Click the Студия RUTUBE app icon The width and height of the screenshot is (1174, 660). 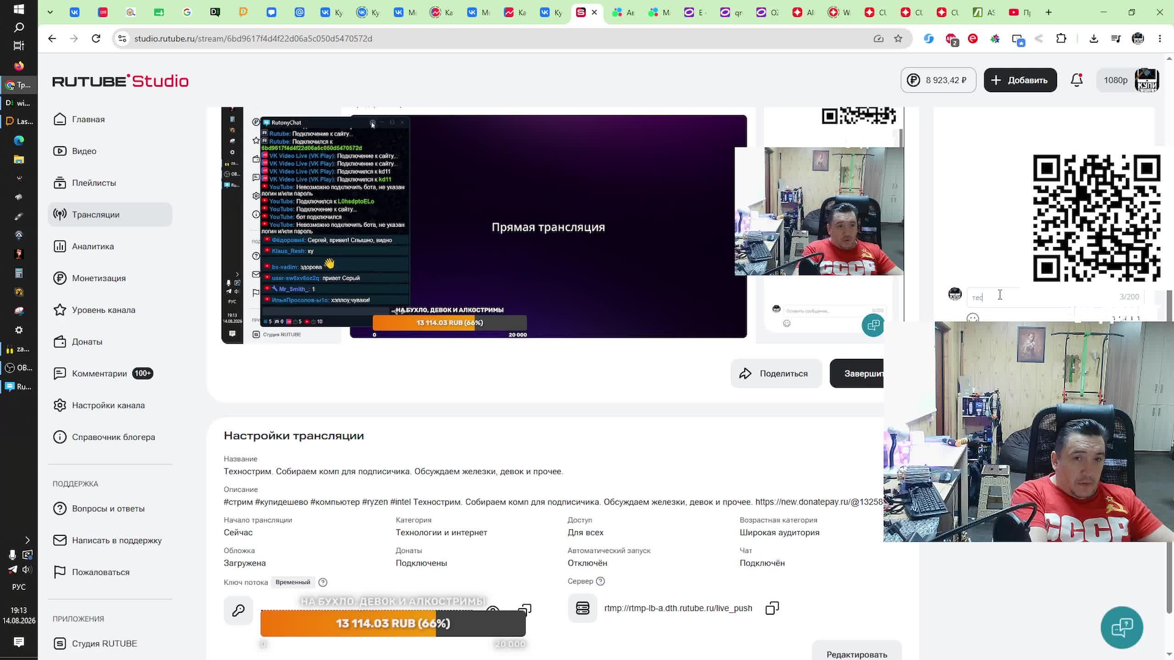point(60,643)
